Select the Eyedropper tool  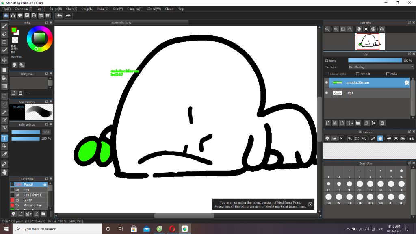(x=4, y=164)
